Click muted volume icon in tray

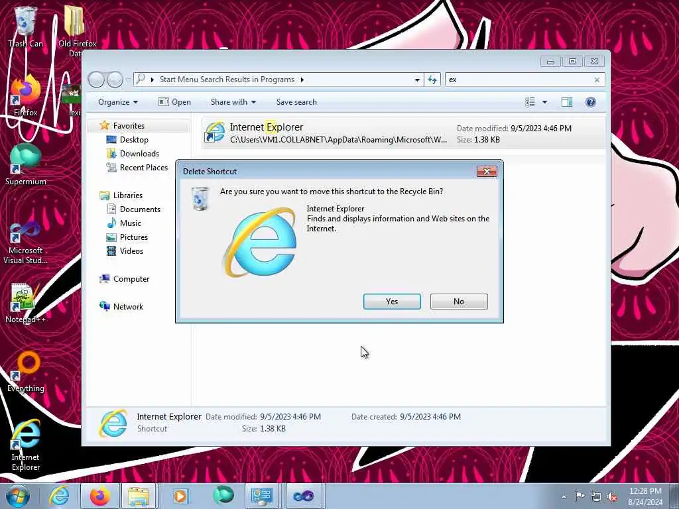tap(612, 497)
